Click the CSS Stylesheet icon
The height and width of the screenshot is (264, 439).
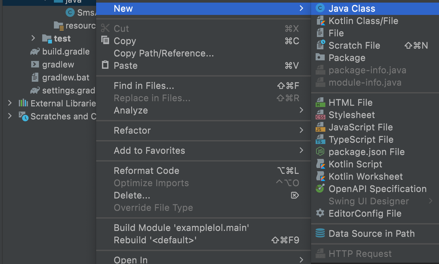click(320, 115)
